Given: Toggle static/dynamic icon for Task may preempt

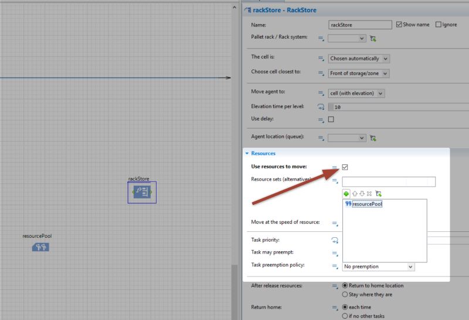Looking at the screenshot, I should click(x=335, y=254).
